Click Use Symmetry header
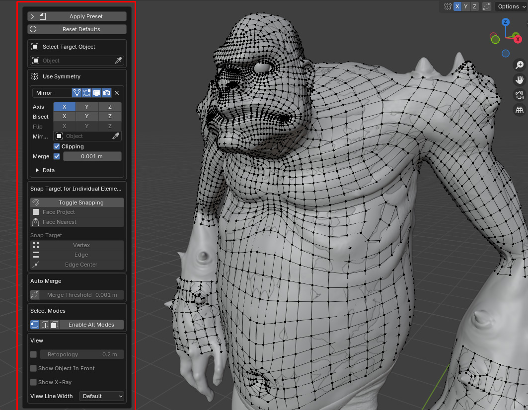The image size is (528, 410). 62,76
